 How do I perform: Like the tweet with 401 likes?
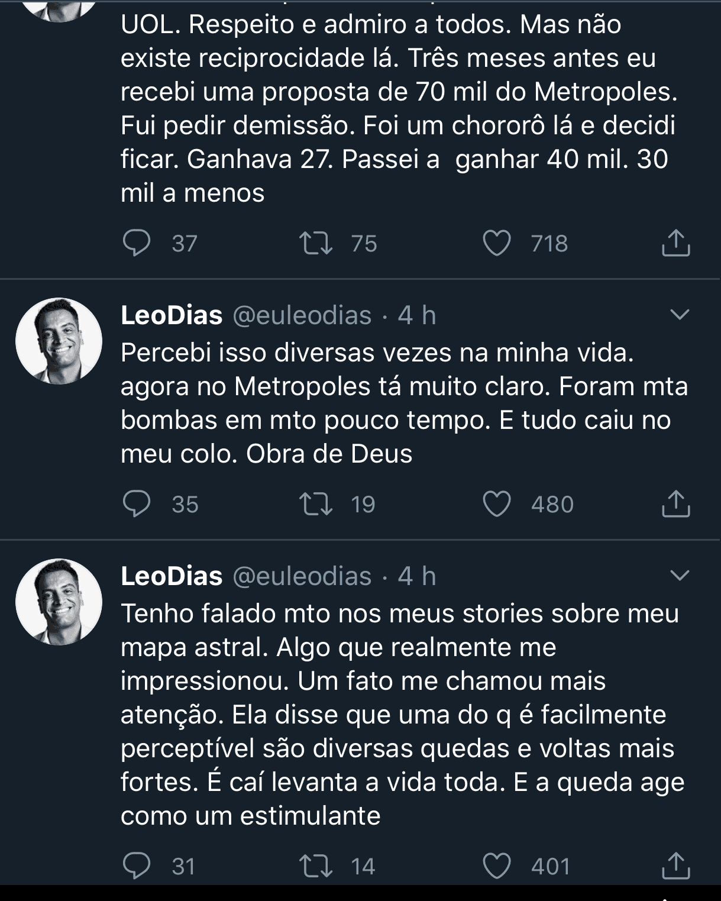pos(497,867)
